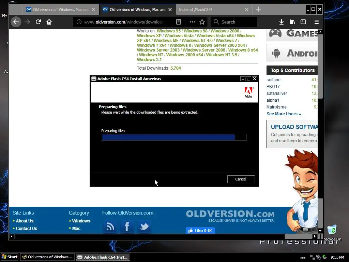
Task: Click the Windows ME compatibility link
Action: point(166,41)
